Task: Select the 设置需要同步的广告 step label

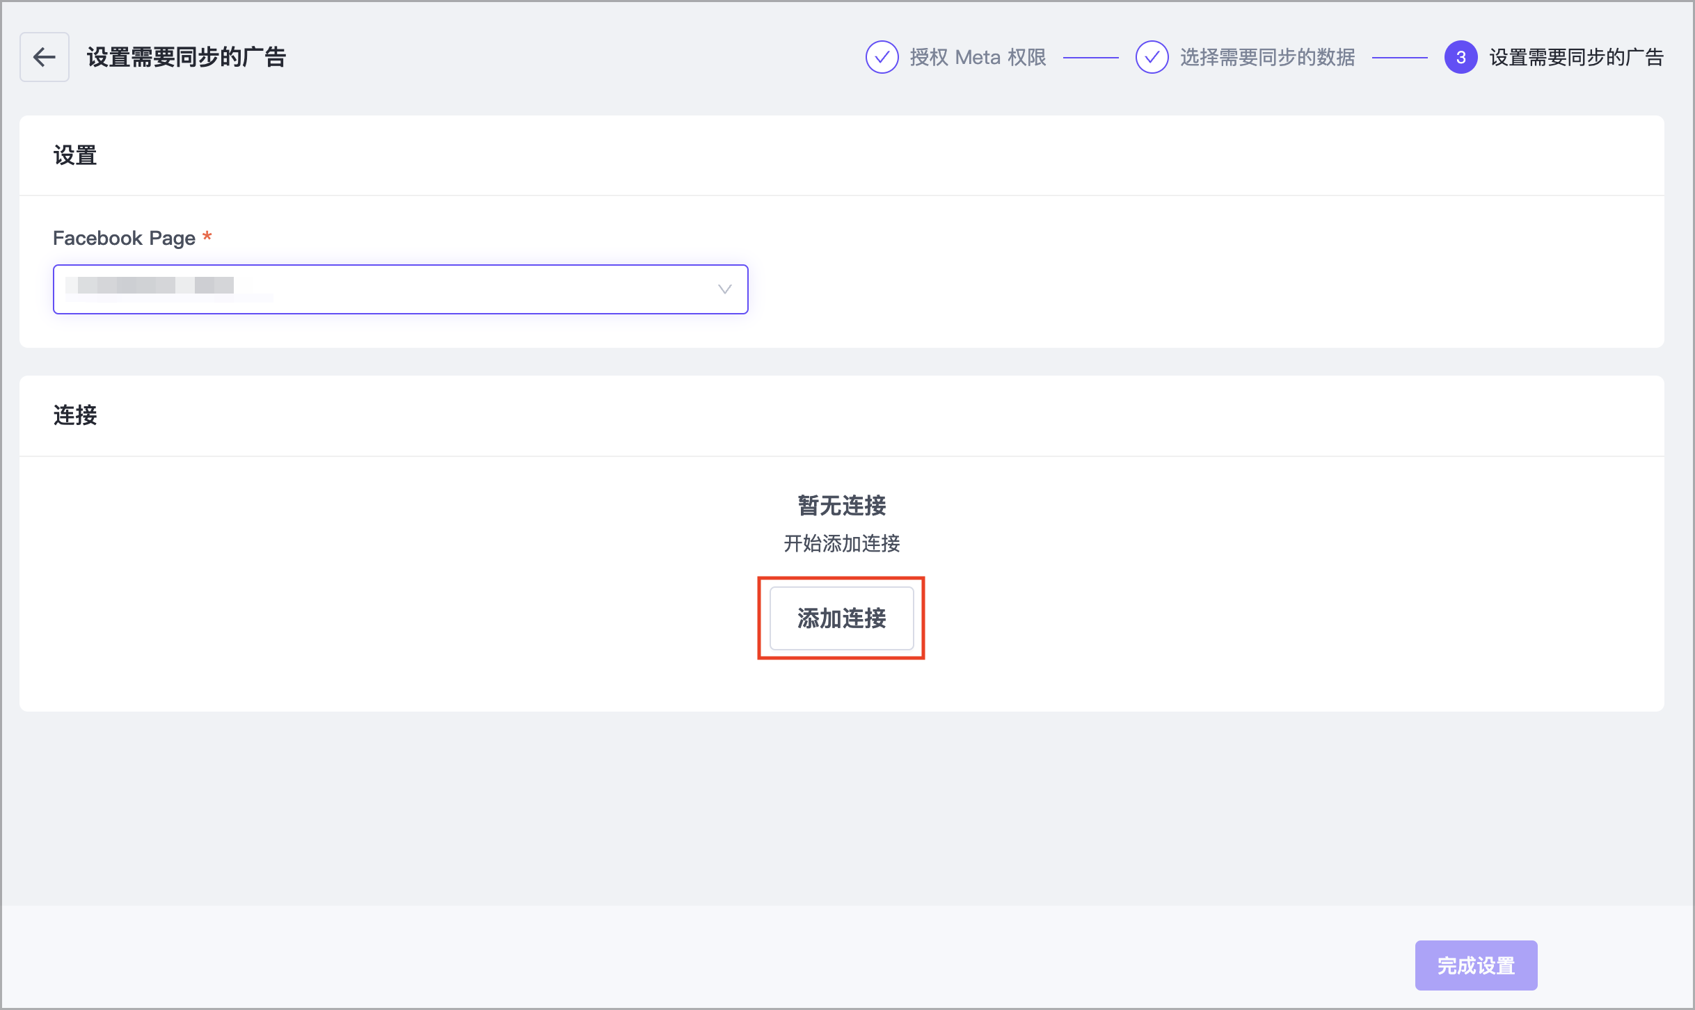Action: 1576,57
